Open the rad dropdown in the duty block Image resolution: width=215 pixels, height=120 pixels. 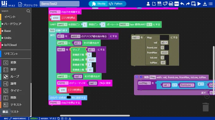coord(93,83)
